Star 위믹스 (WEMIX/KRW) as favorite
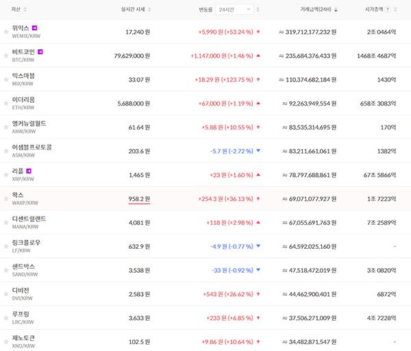Screen dimensions: 411x351 point(6,32)
